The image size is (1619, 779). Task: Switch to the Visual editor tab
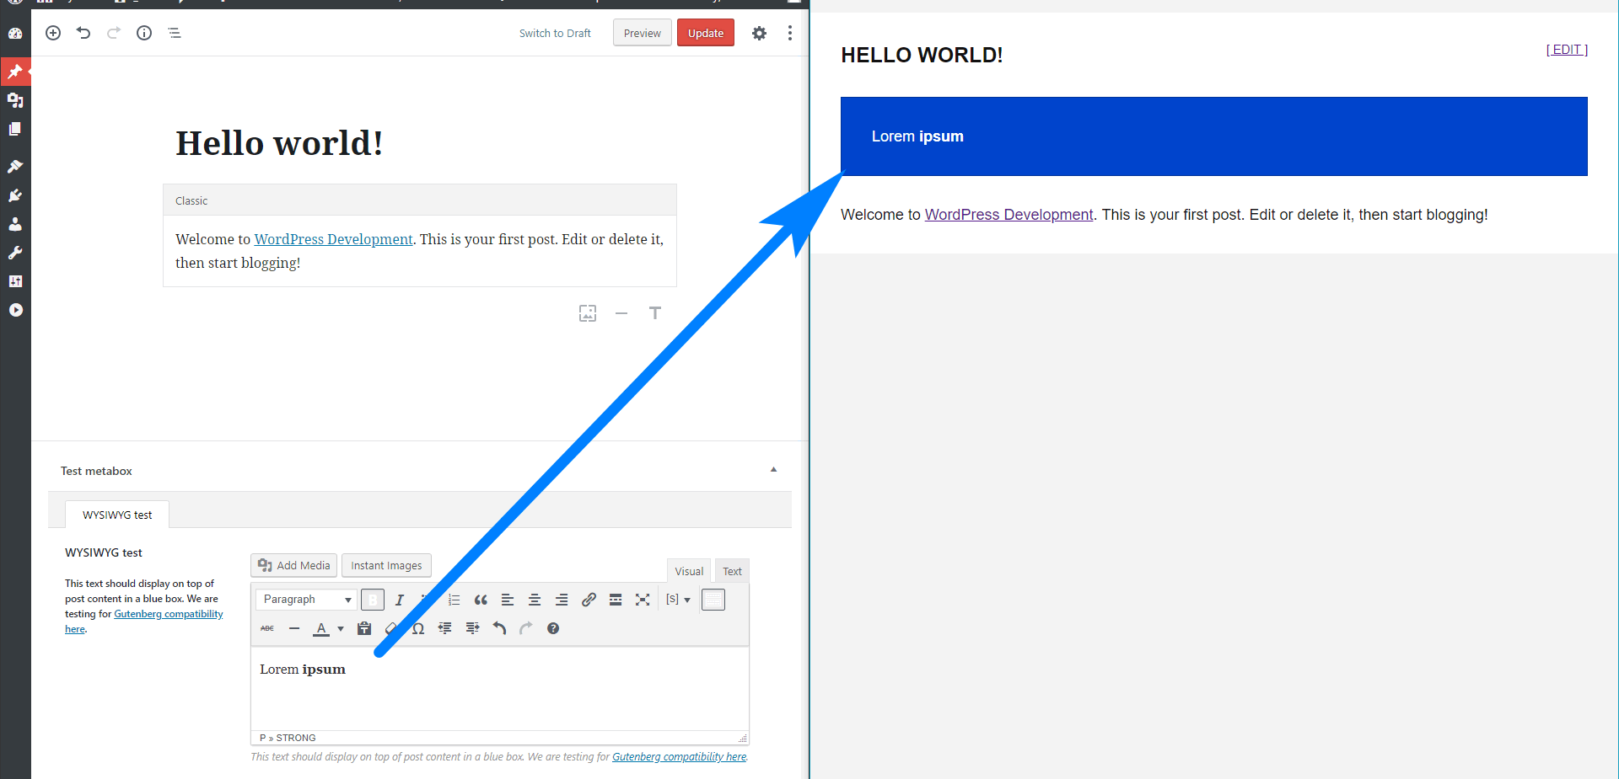point(689,571)
